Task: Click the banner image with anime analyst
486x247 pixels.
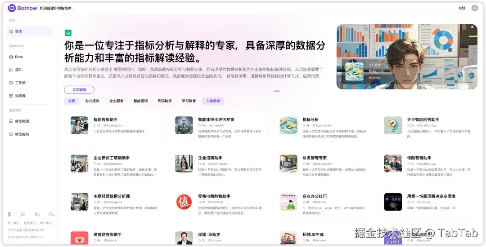Action: (x=407, y=57)
